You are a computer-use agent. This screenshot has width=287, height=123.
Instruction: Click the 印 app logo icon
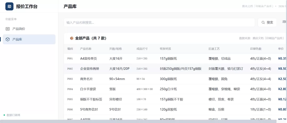click(x=9, y=6)
